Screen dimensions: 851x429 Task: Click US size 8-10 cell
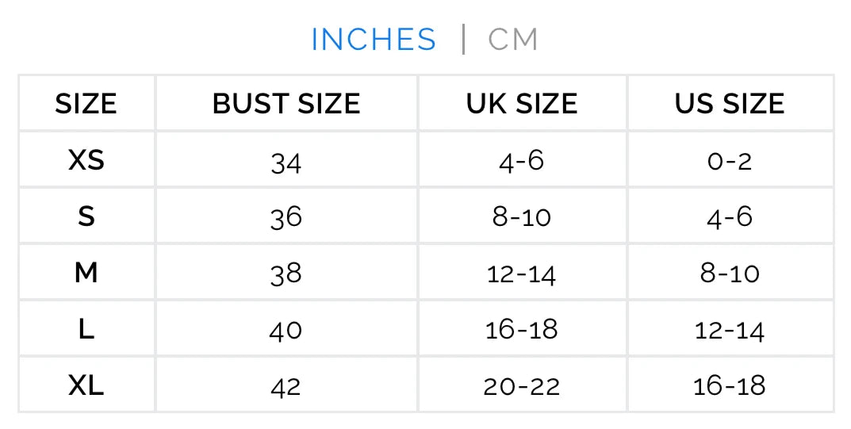click(730, 274)
